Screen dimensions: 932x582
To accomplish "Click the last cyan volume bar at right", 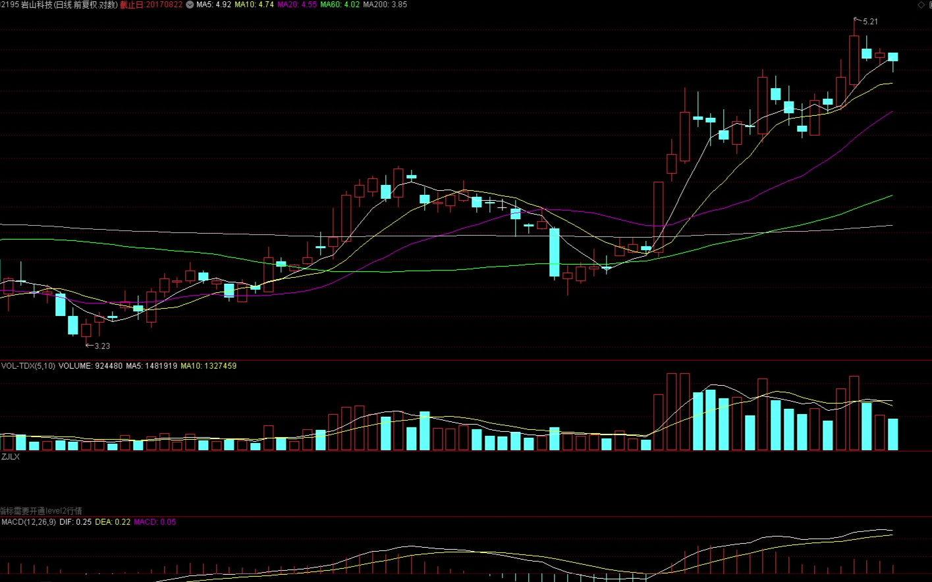I will (x=892, y=435).
